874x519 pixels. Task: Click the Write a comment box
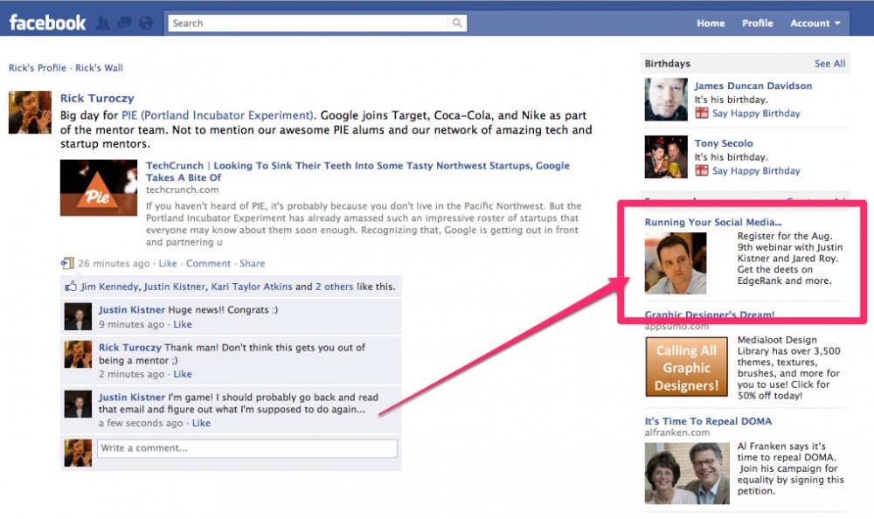coord(246,448)
